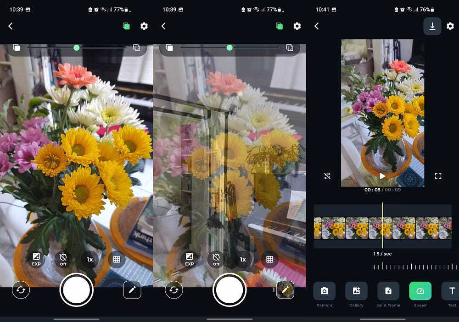Flip camera on middle screen
The image size is (459, 322).
tap(174, 290)
